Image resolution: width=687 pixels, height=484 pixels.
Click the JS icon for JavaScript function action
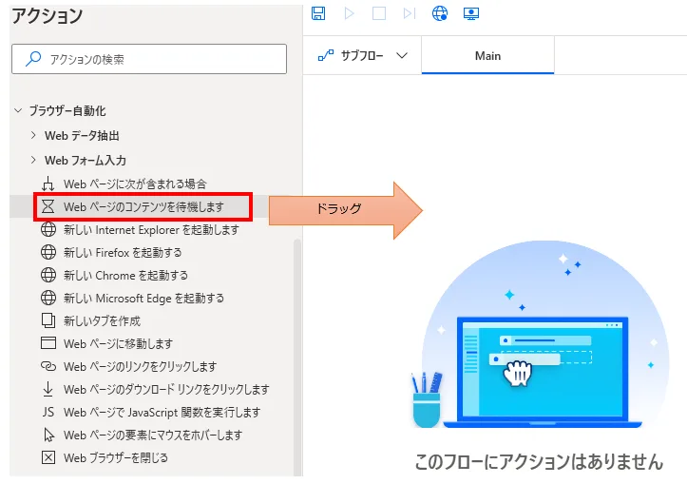[48, 412]
